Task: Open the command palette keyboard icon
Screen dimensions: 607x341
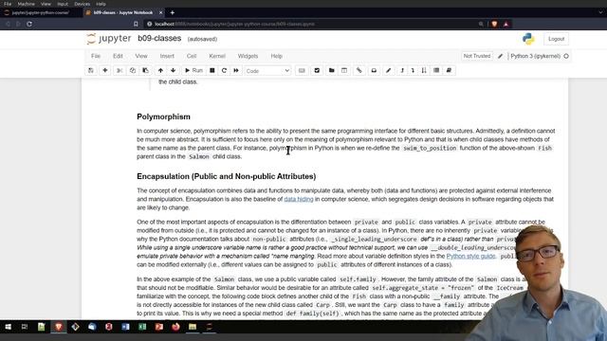Action: [302, 70]
